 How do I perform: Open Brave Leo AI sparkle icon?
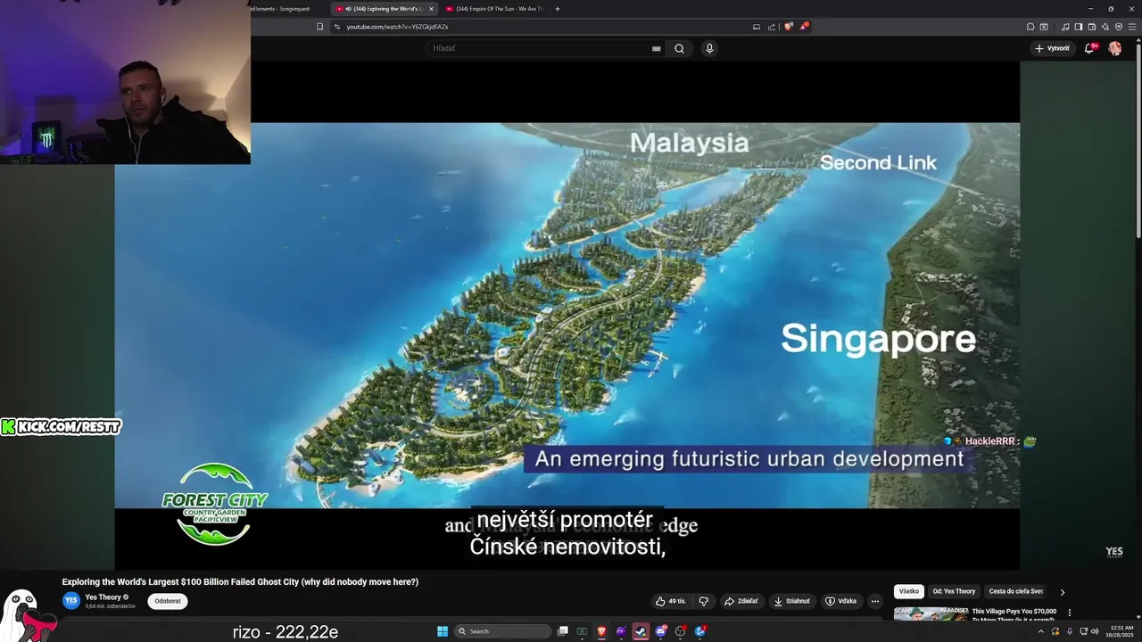pyautogui.click(x=1105, y=27)
